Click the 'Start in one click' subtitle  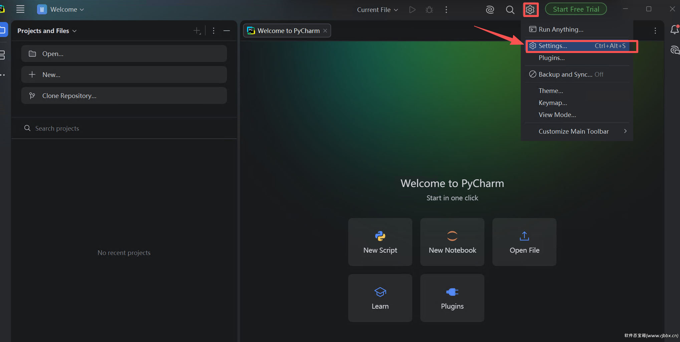(x=452, y=198)
